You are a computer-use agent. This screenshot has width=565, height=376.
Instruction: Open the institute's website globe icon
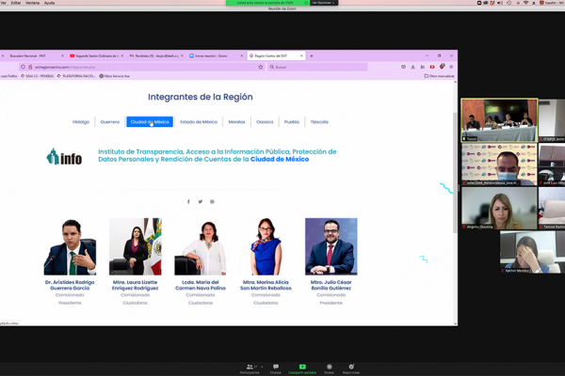click(212, 202)
